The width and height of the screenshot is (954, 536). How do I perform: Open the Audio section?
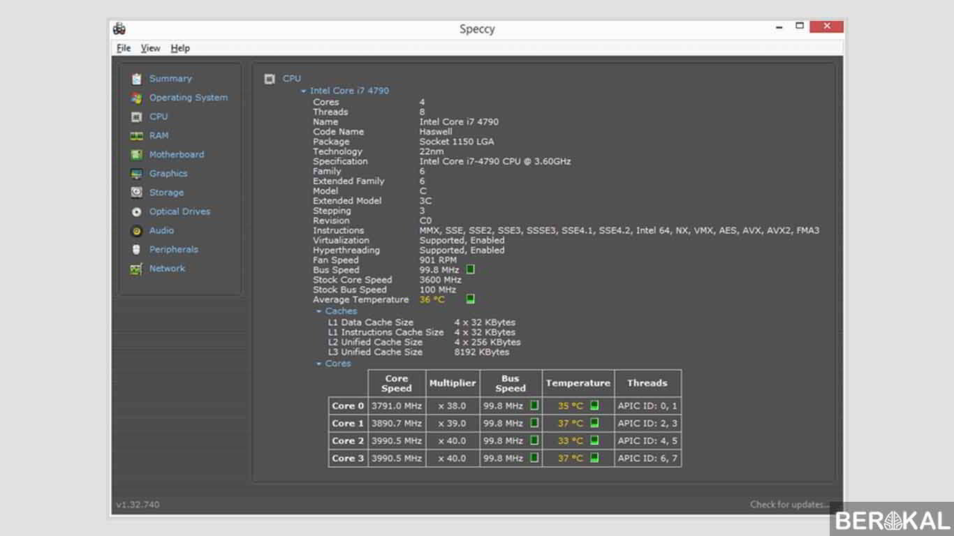[x=161, y=230]
